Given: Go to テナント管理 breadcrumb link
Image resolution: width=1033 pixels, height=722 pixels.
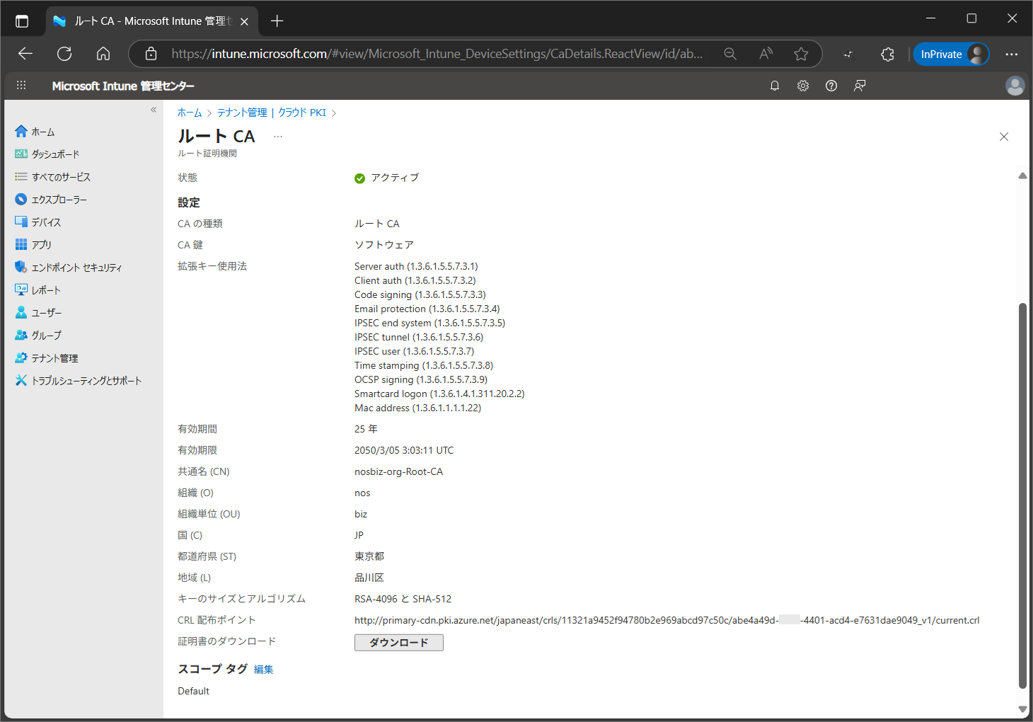Looking at the screenshot, I should pyautogui.click(x=242, y=113).
